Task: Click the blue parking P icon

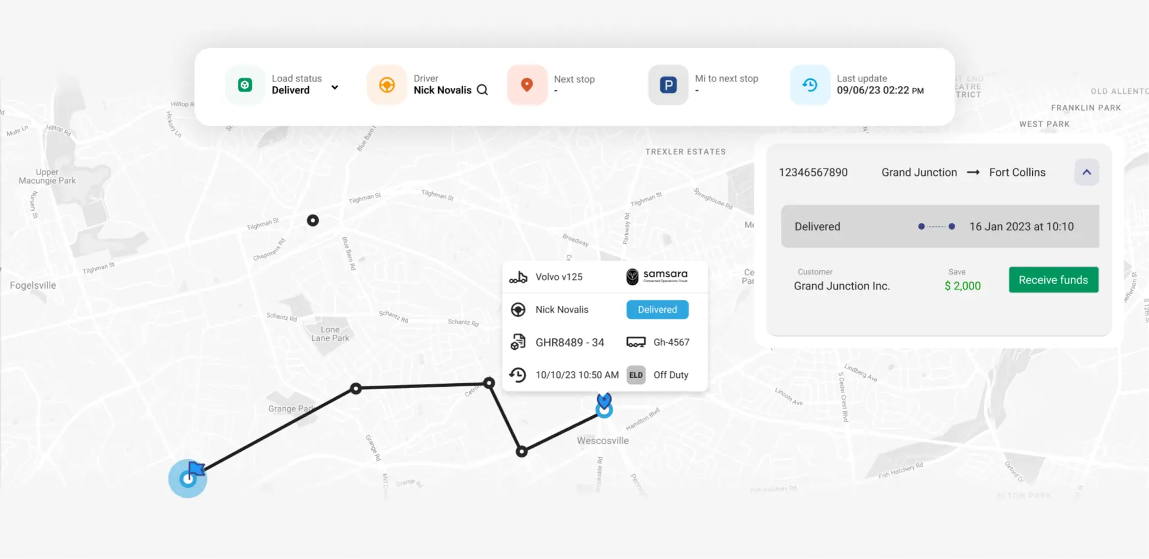Action: click(668, 85)
